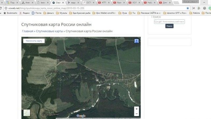Click the round extension icon left of the green one
This screenshot has width=211, height=119.
204,8
